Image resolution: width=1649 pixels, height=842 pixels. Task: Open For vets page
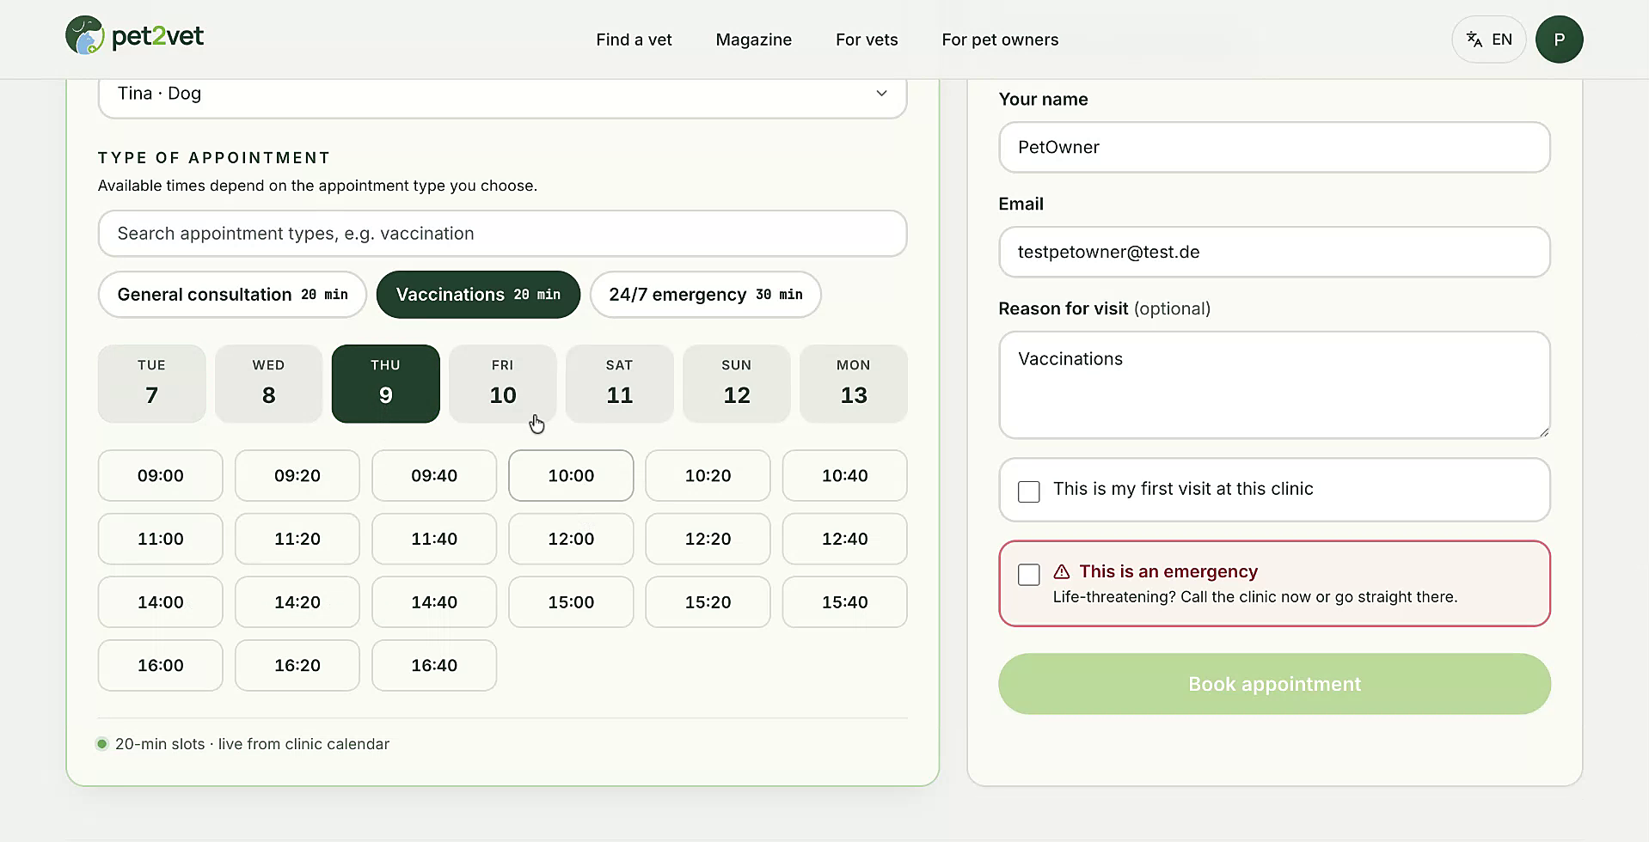point(867,40)
